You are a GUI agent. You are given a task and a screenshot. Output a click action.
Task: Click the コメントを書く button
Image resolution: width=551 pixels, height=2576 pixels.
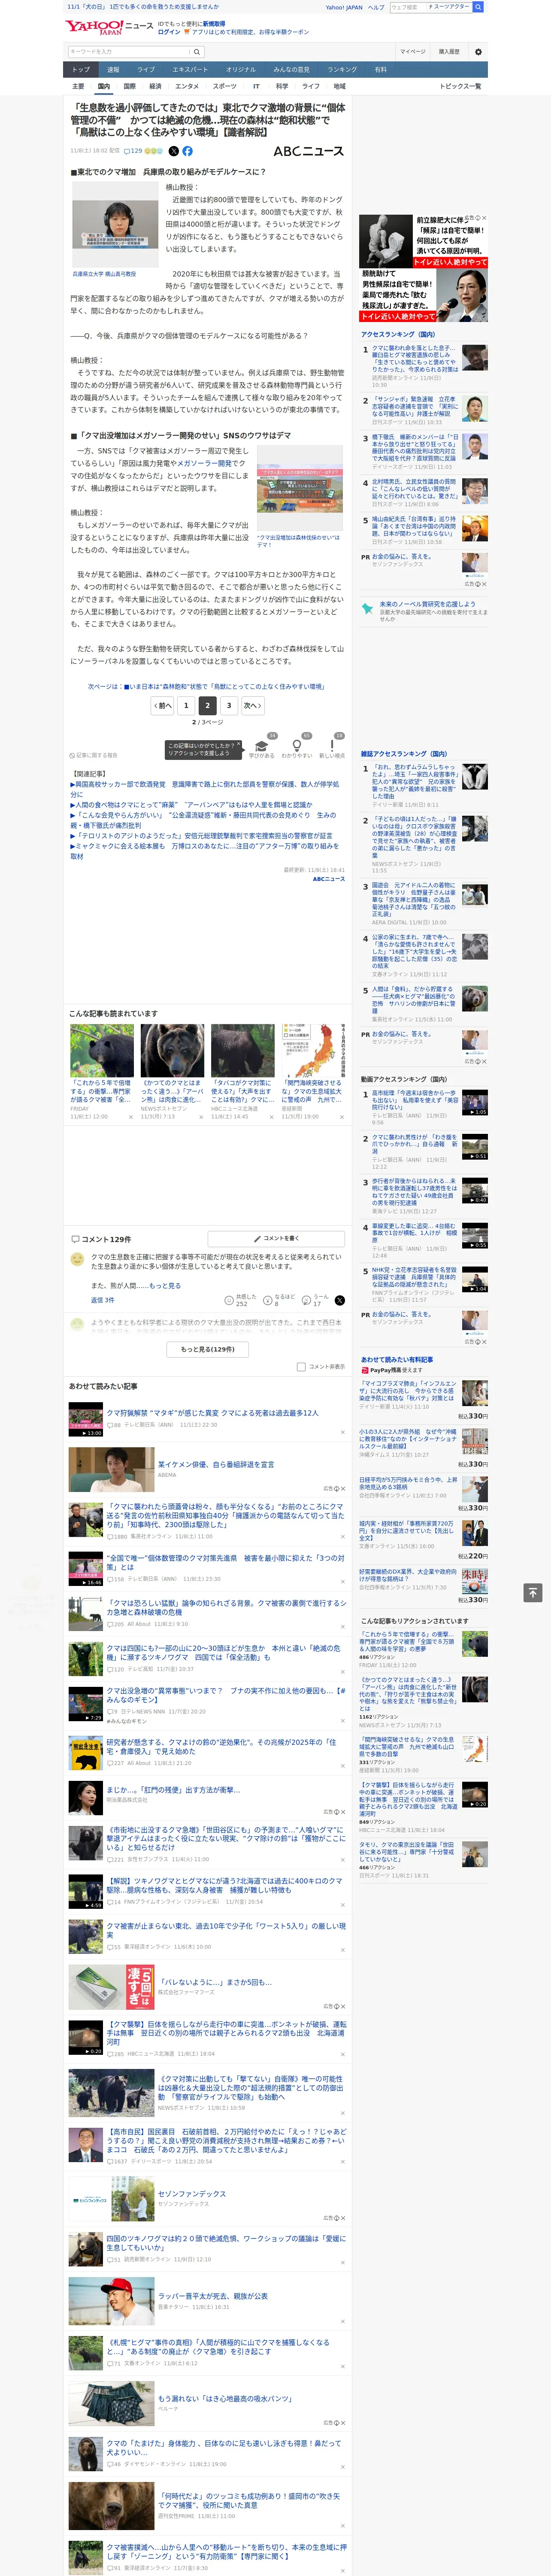277,1238
